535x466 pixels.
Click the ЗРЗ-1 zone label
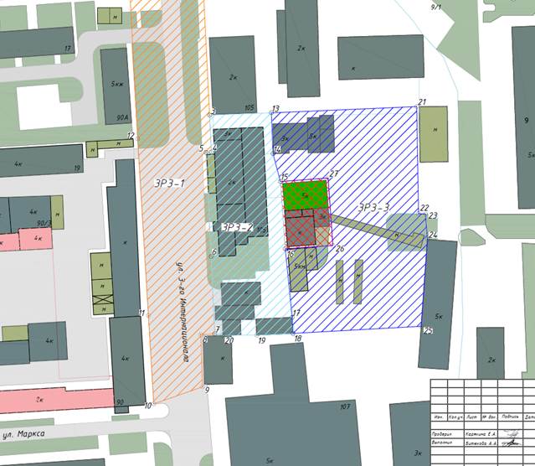click(x=170, y=184)
